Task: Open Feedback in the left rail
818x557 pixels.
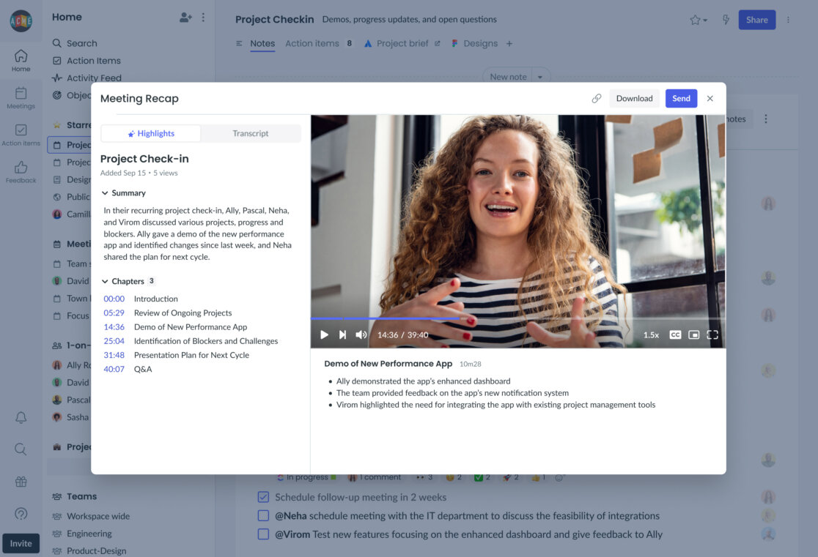Action: tap(21, 173)
